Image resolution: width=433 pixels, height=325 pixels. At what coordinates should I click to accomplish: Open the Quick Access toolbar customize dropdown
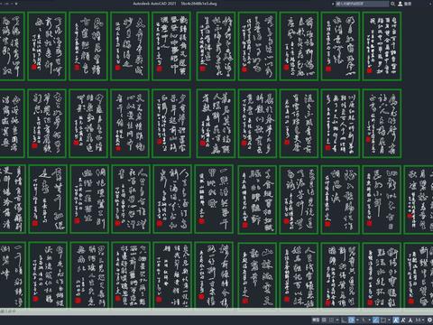pos(16,4)
